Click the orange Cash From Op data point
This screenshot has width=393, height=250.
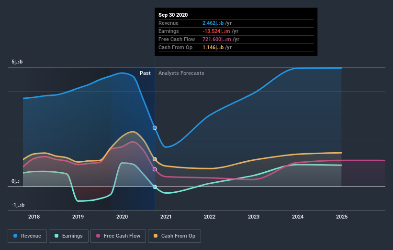155,159
